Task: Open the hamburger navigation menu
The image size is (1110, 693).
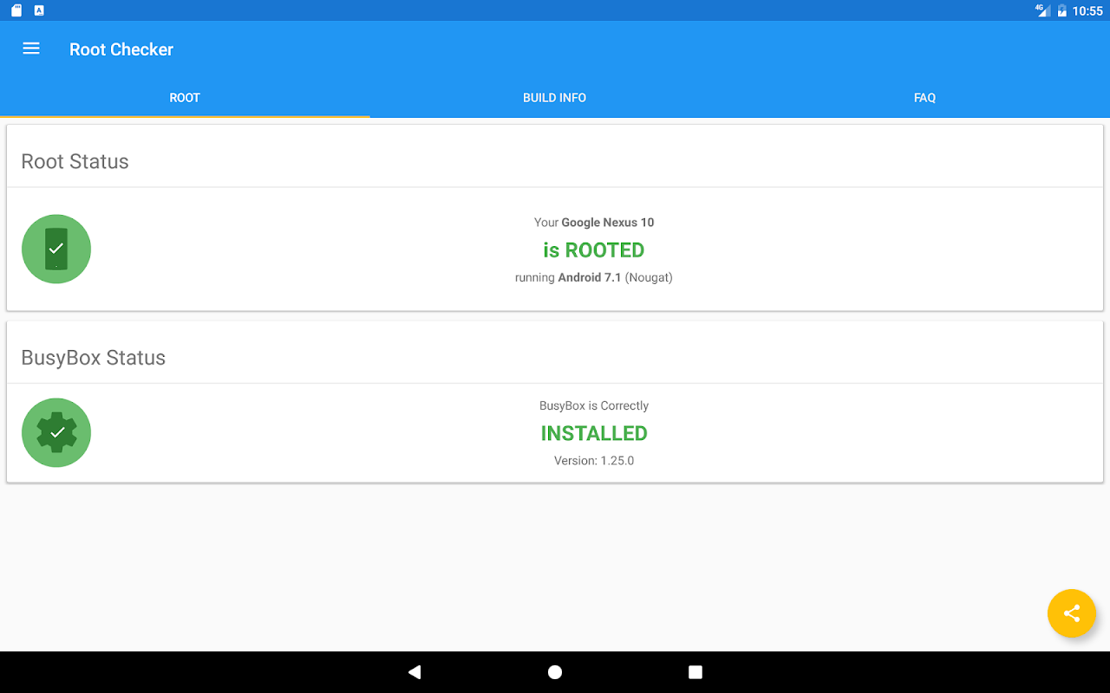Action: click(31, 49)
